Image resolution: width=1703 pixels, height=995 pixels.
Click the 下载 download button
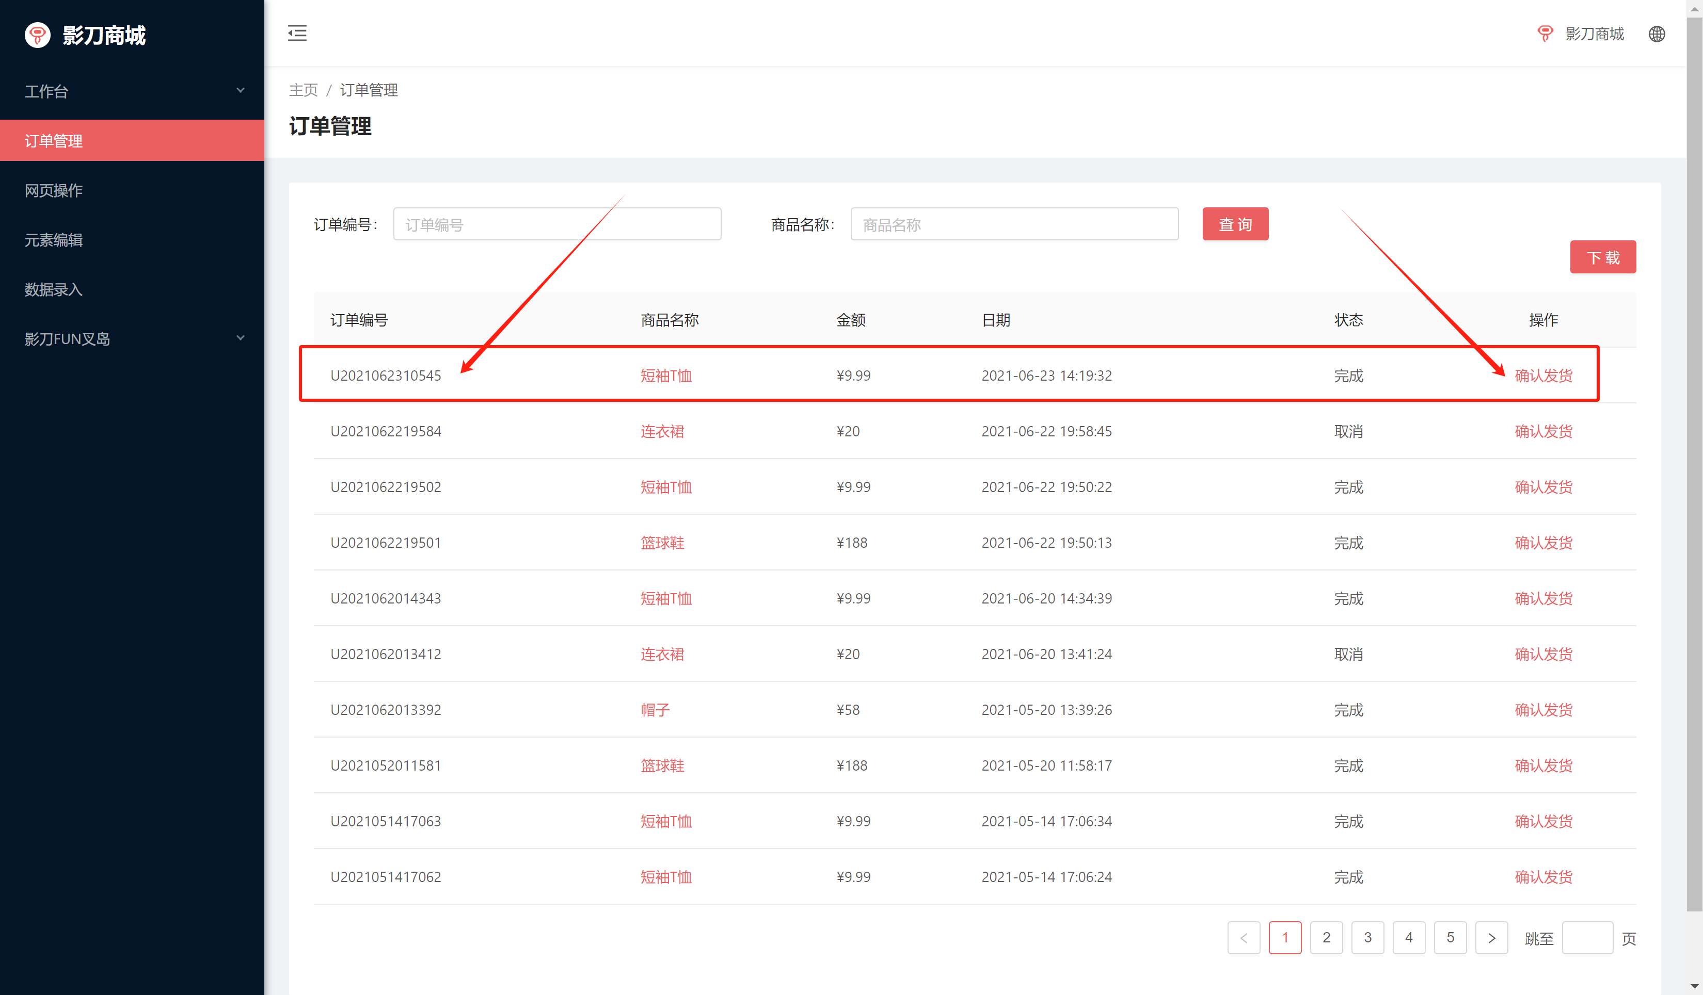point(1602,257)
